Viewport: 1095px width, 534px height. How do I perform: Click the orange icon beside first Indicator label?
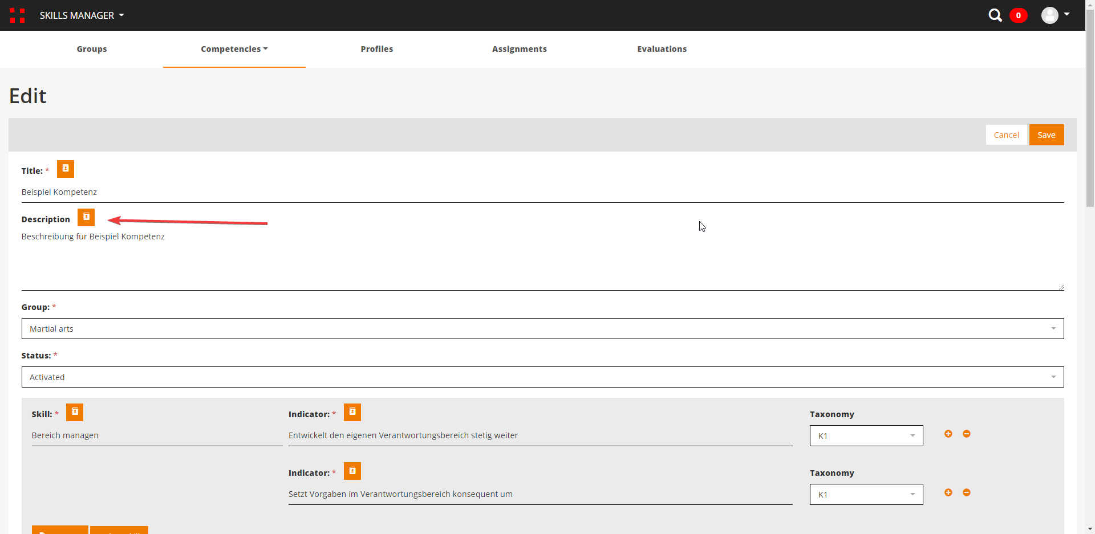352,413
